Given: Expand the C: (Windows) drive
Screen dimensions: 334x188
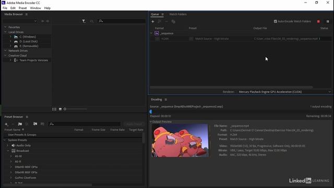Looking at the screenshot, I should pyautogui.click(x=10, y=37).
